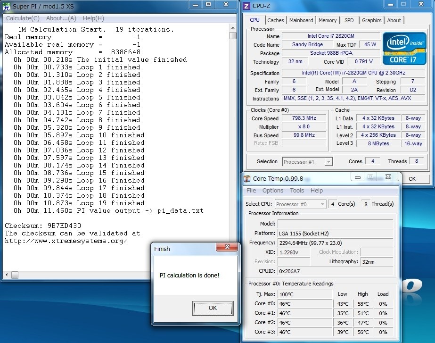Maximize the Super PI window

(208, 5)
